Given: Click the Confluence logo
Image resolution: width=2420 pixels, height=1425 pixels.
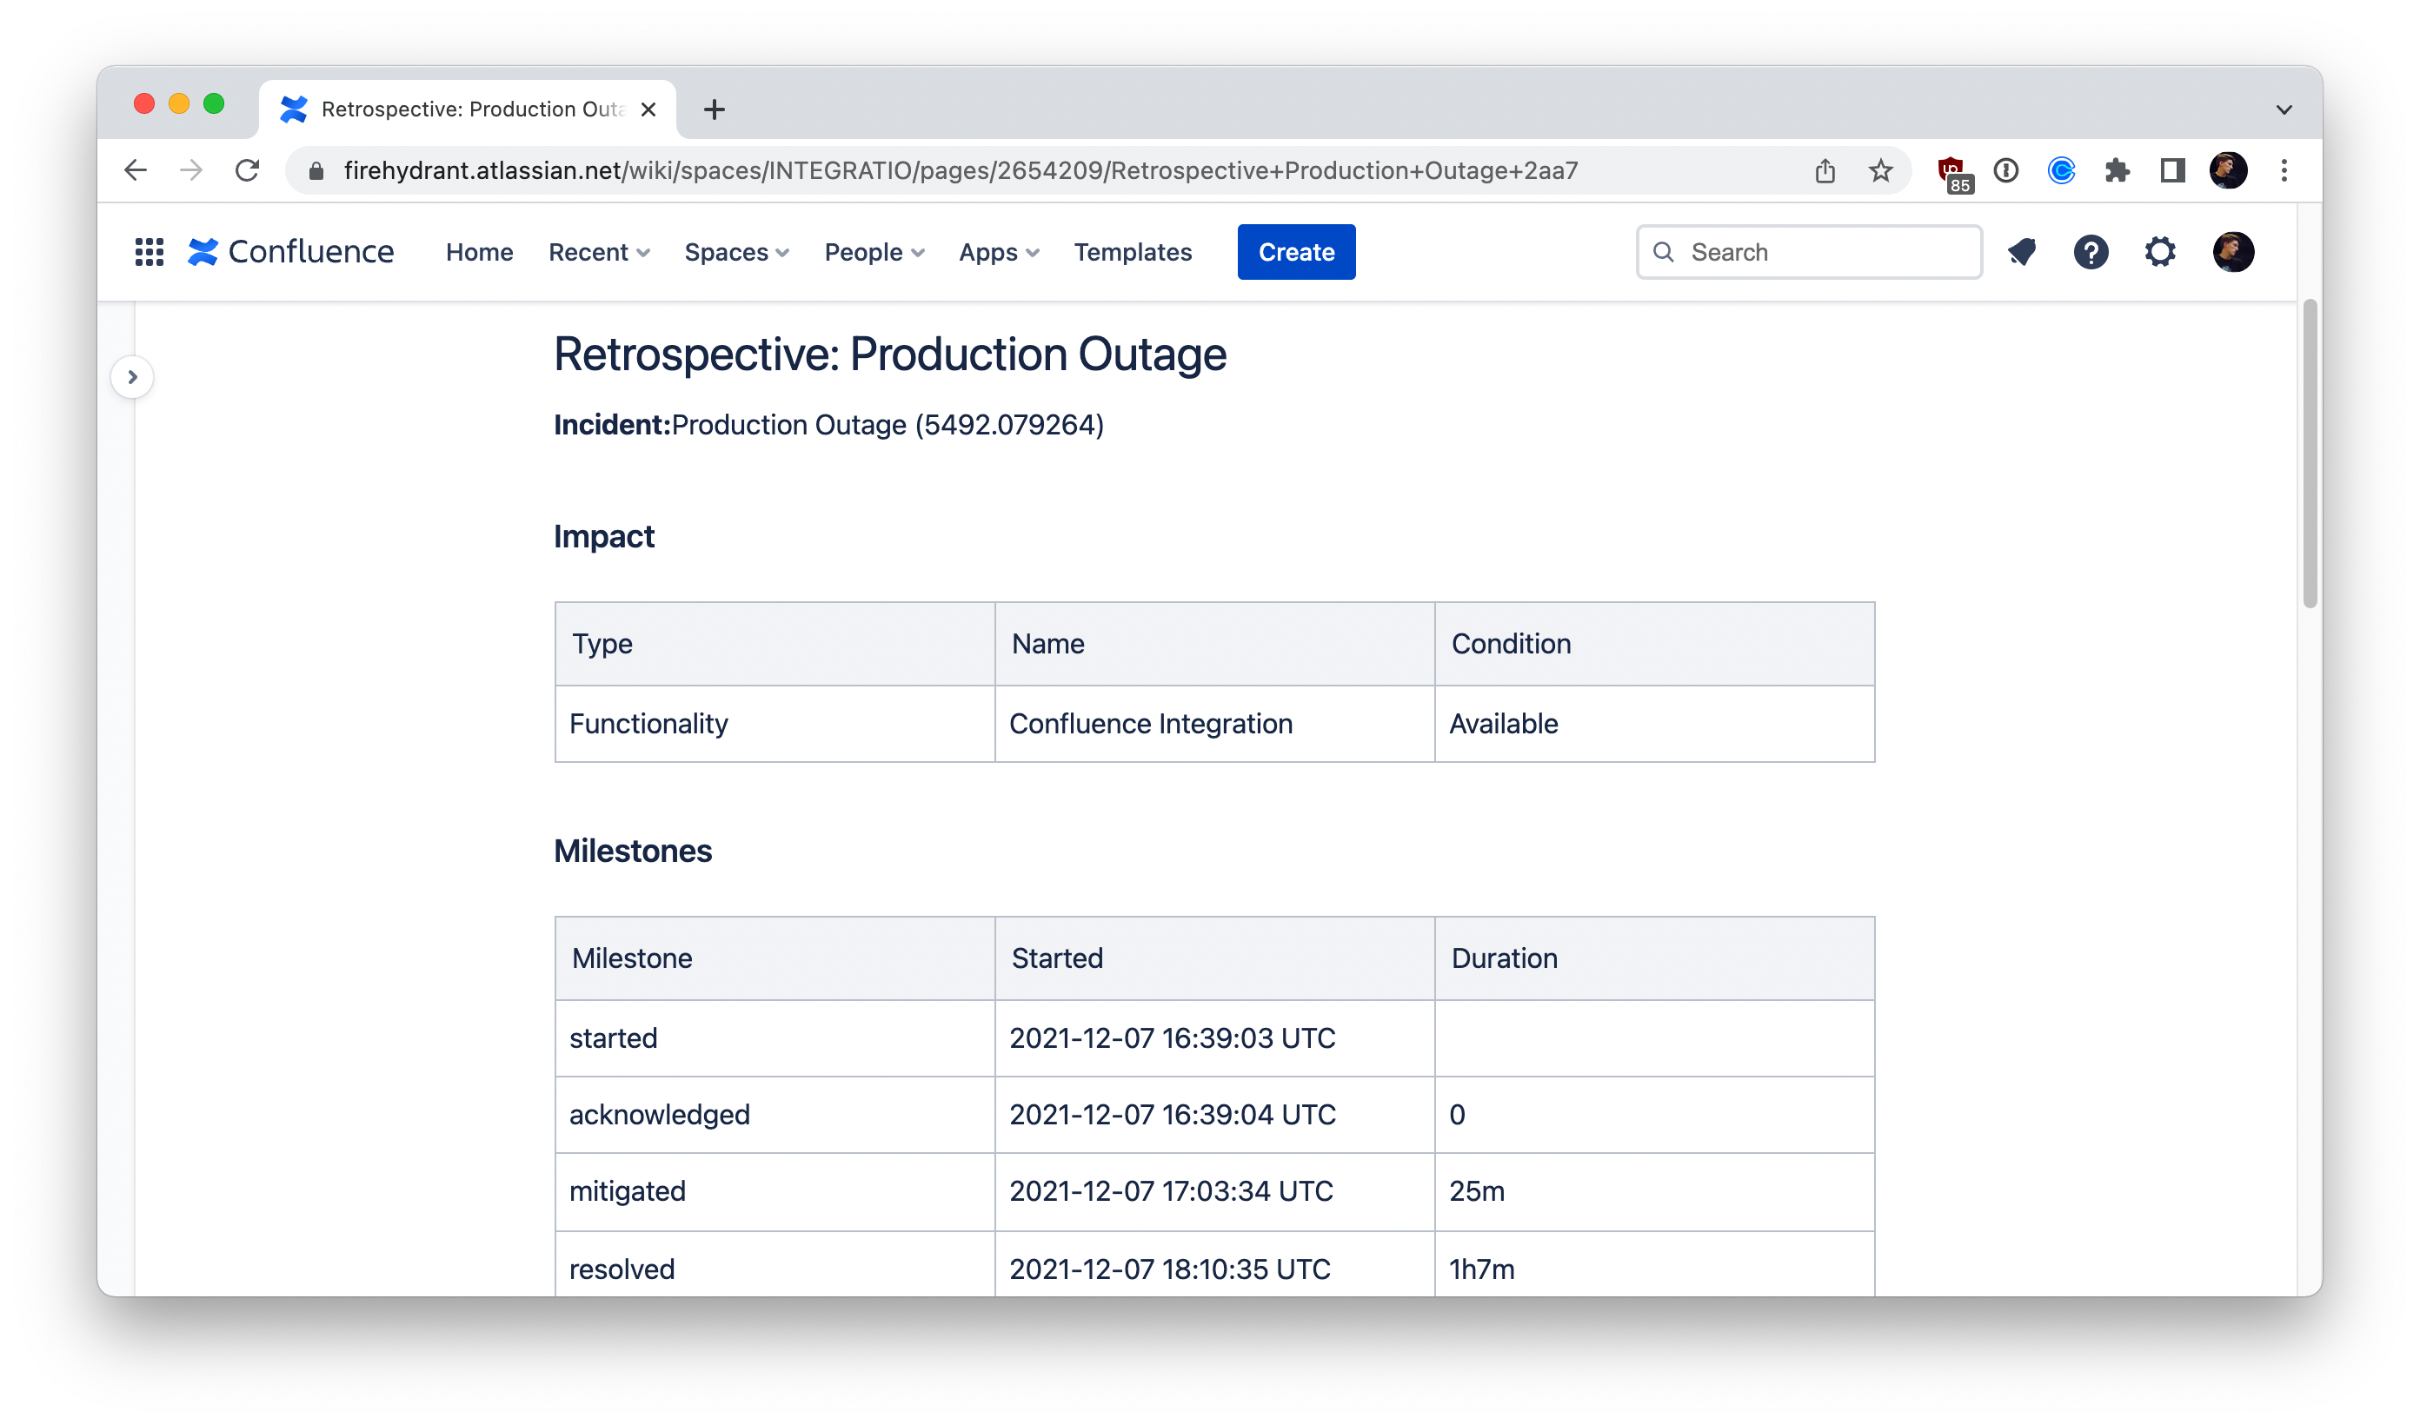Looking at the screenshot, I should 291,253.
